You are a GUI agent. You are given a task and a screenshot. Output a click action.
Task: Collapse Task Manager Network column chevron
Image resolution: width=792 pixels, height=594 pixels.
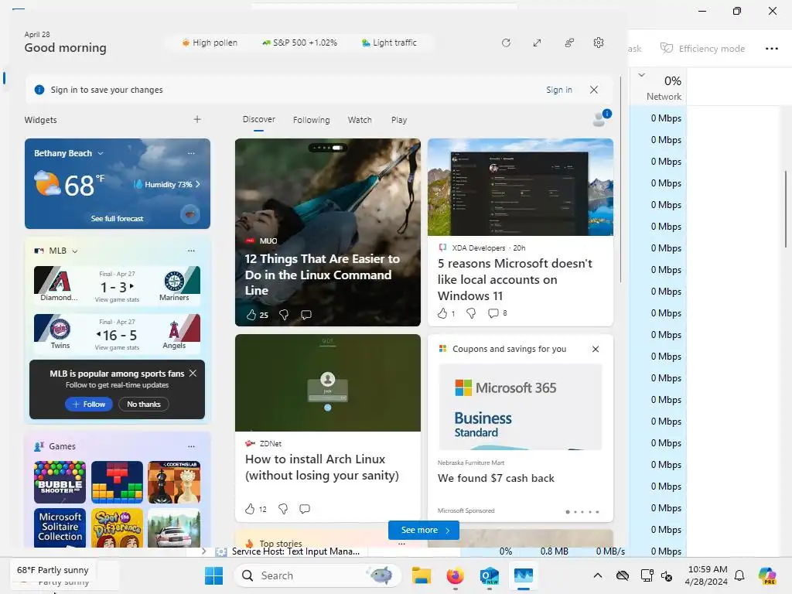click(641, 75)
